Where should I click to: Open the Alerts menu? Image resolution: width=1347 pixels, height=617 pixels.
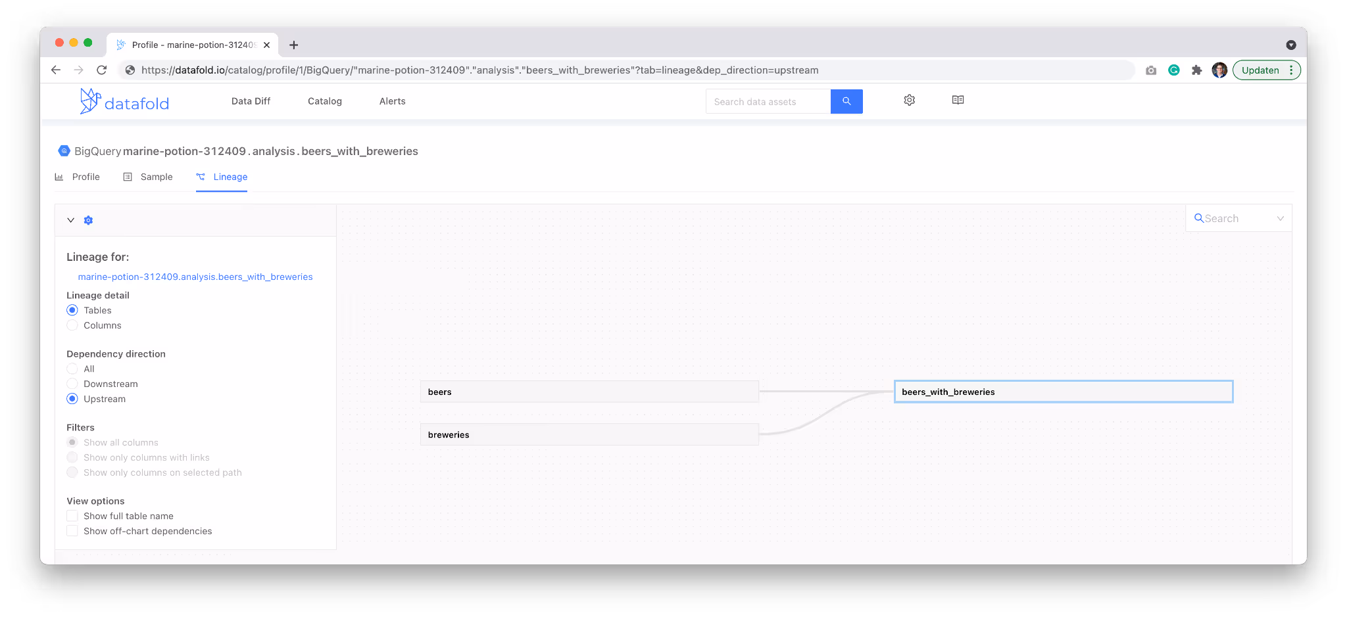[393, 101]
